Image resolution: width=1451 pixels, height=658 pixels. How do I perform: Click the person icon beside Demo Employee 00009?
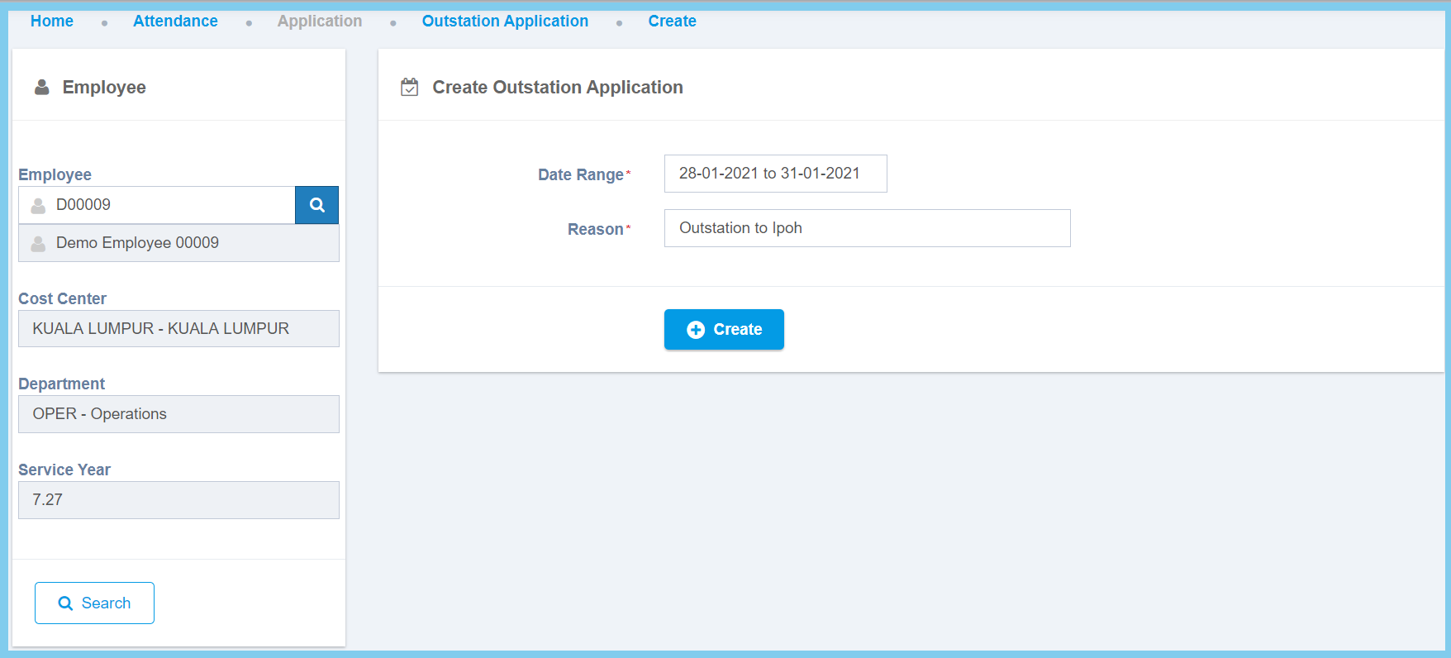click(38, 243)
